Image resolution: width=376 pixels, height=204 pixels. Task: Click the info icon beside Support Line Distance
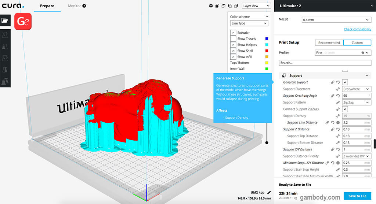point(338,123)
